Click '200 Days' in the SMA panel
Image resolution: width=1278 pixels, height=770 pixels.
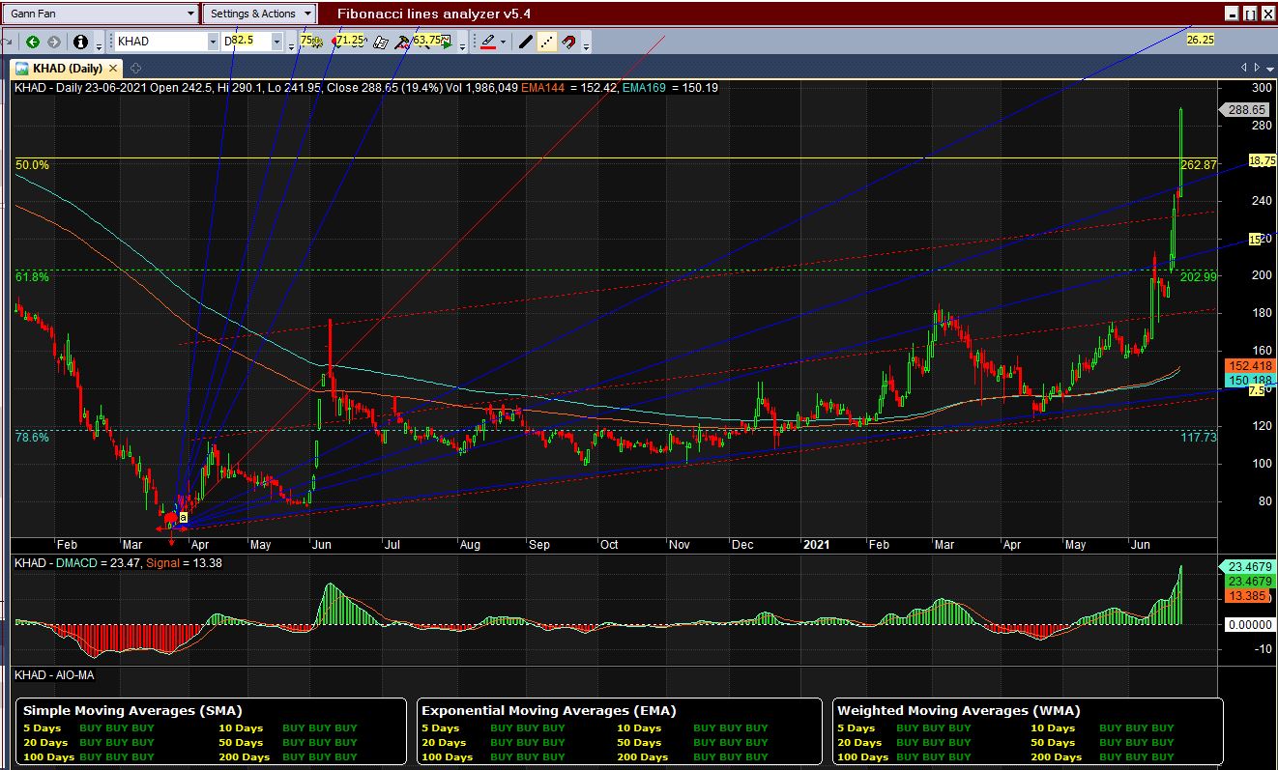tap(244, 757)
